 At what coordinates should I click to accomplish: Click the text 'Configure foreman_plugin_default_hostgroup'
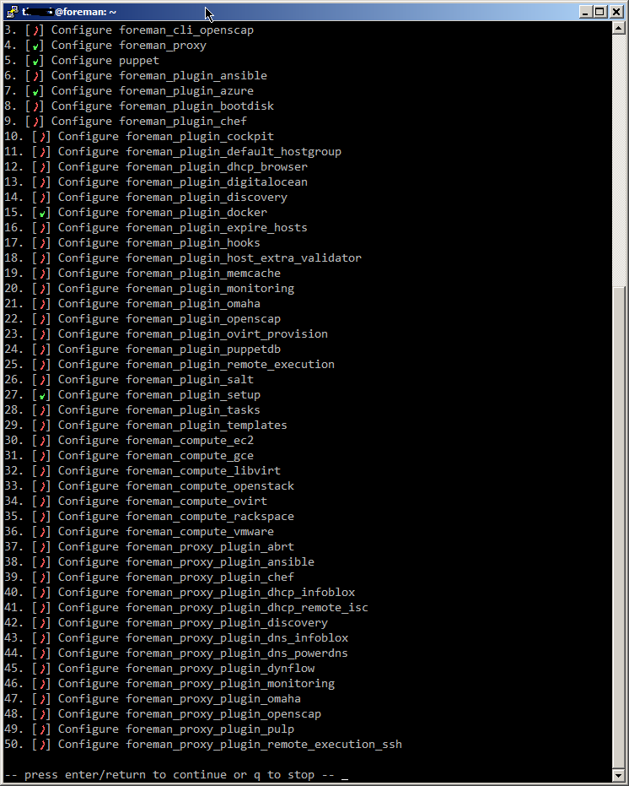pos(200,151)
